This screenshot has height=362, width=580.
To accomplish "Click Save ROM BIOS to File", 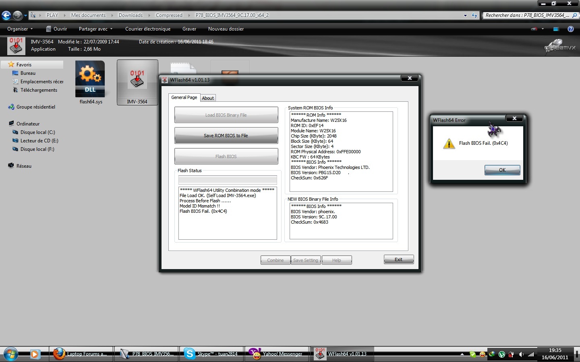I will coord(226,136).
